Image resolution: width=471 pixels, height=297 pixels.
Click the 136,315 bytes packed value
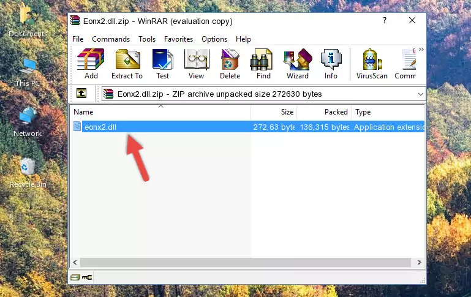click(325, 127)
